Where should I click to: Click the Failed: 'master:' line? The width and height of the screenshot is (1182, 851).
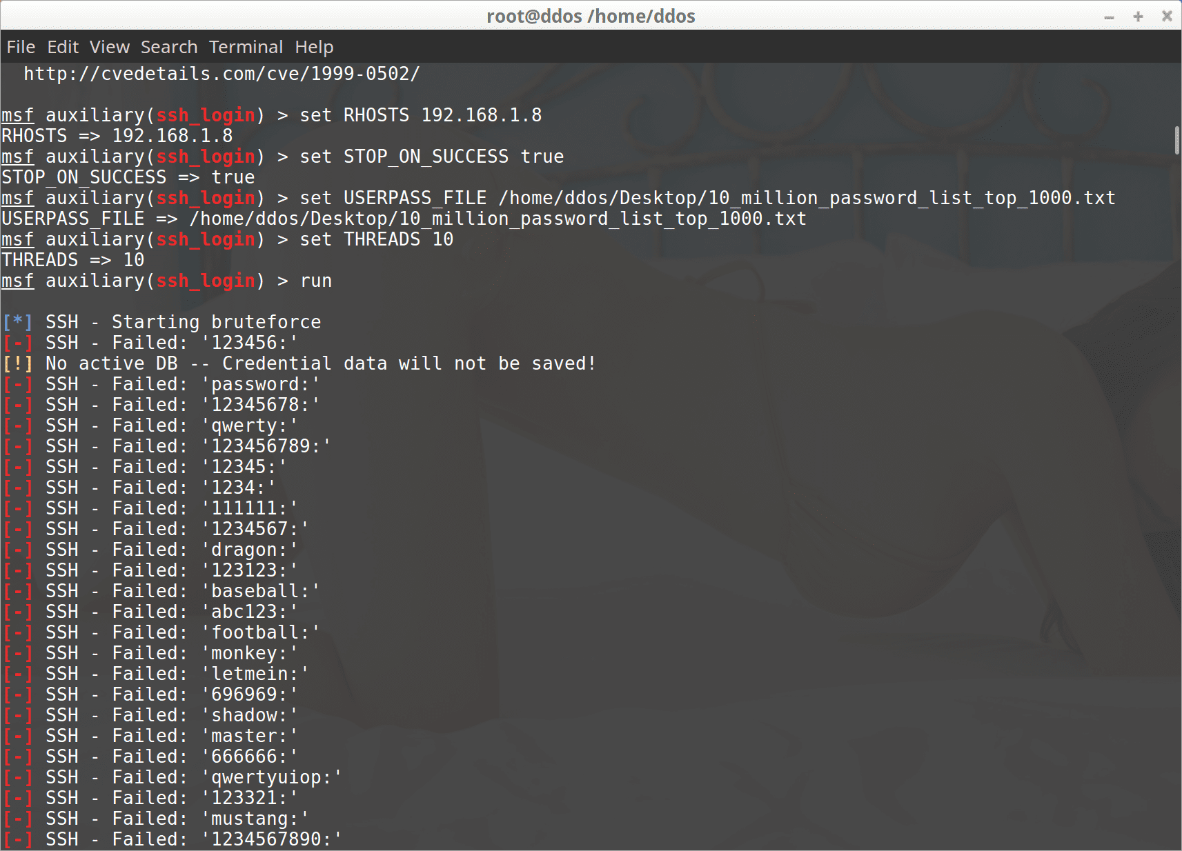pos(150,736)
